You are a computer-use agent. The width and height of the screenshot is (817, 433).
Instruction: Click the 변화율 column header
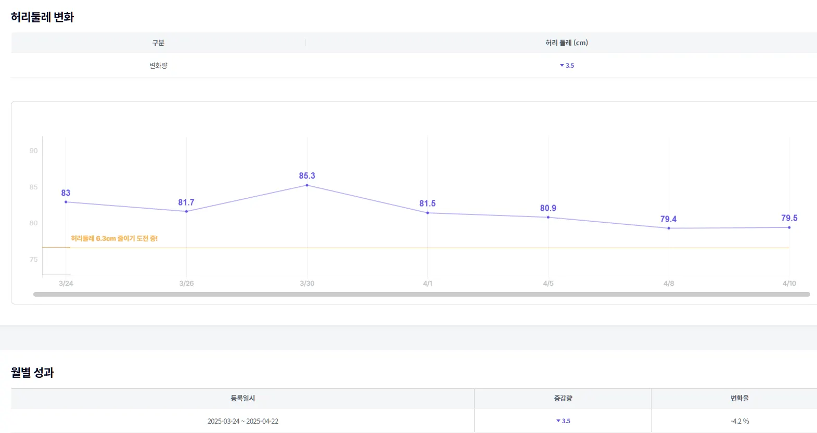coord(739,398)
